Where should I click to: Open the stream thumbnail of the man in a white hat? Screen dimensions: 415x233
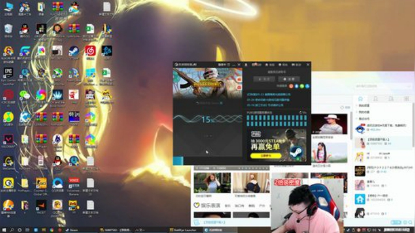coord(329,124)
